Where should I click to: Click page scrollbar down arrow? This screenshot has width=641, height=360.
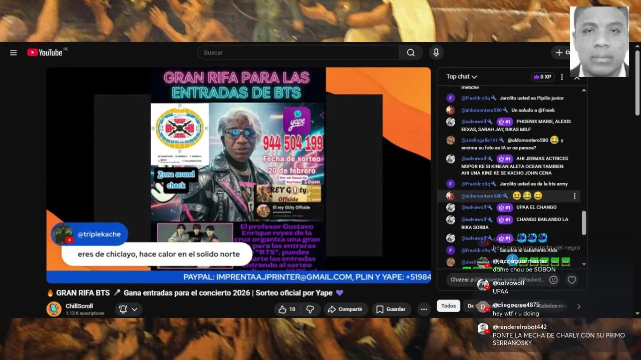637,313
